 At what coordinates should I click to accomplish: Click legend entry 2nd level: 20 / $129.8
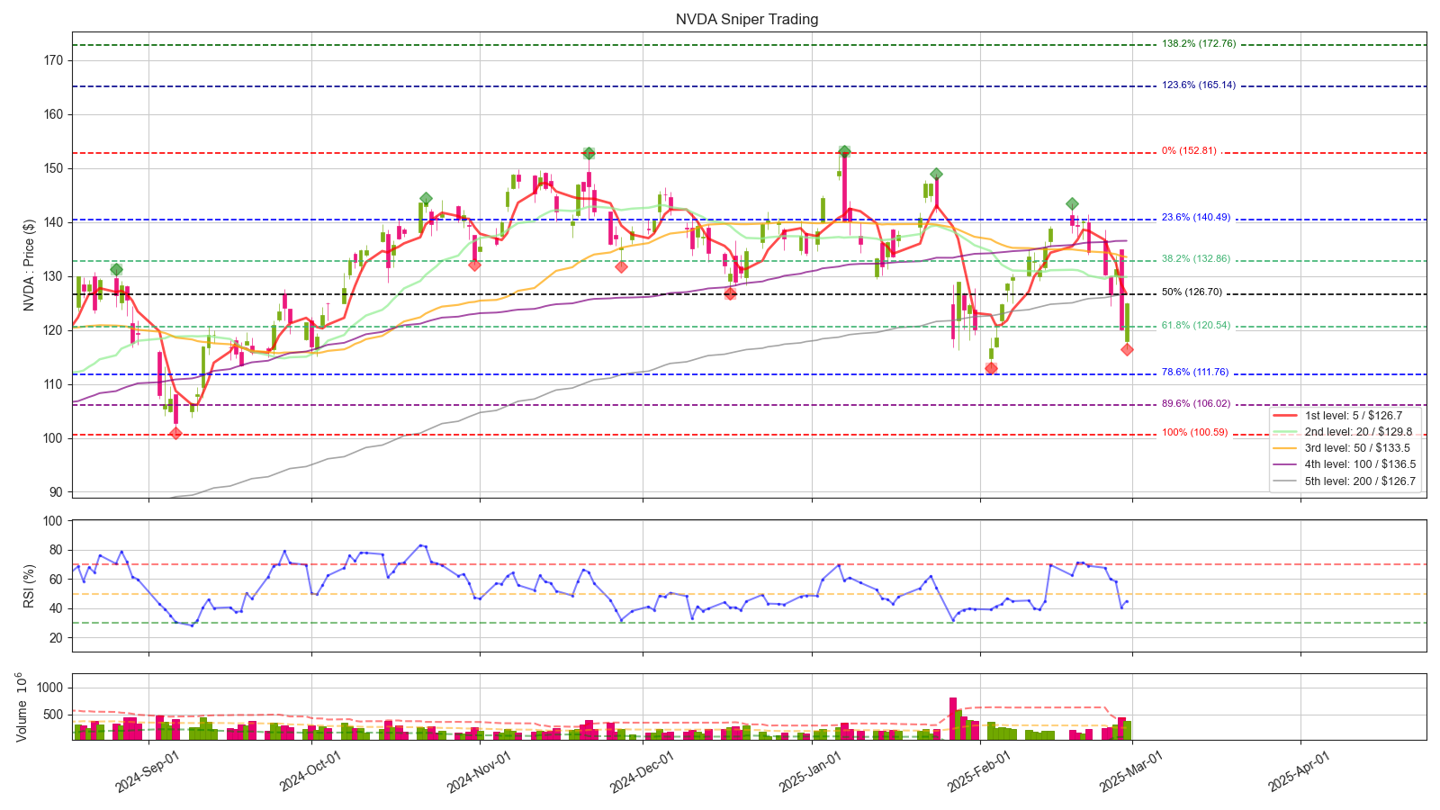click(x=1360, y=432)
